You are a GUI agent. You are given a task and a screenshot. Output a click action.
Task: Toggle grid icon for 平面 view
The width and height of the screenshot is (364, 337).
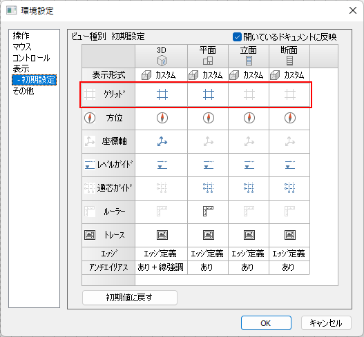[208, 94]
